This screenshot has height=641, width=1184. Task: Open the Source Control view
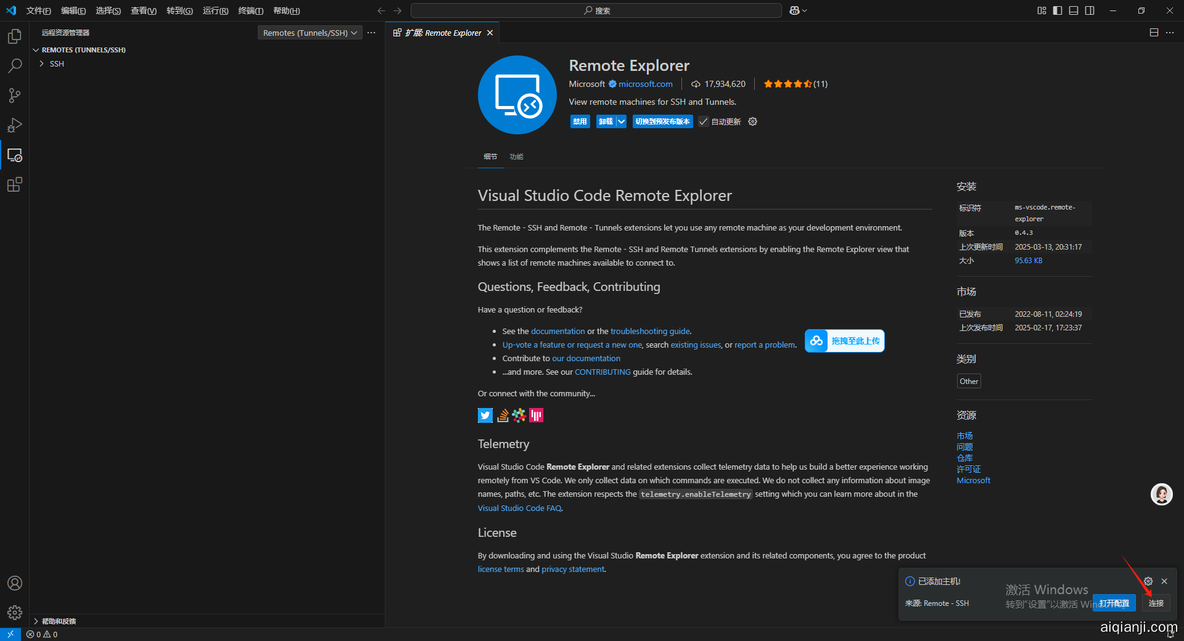[x=15, y=96]
